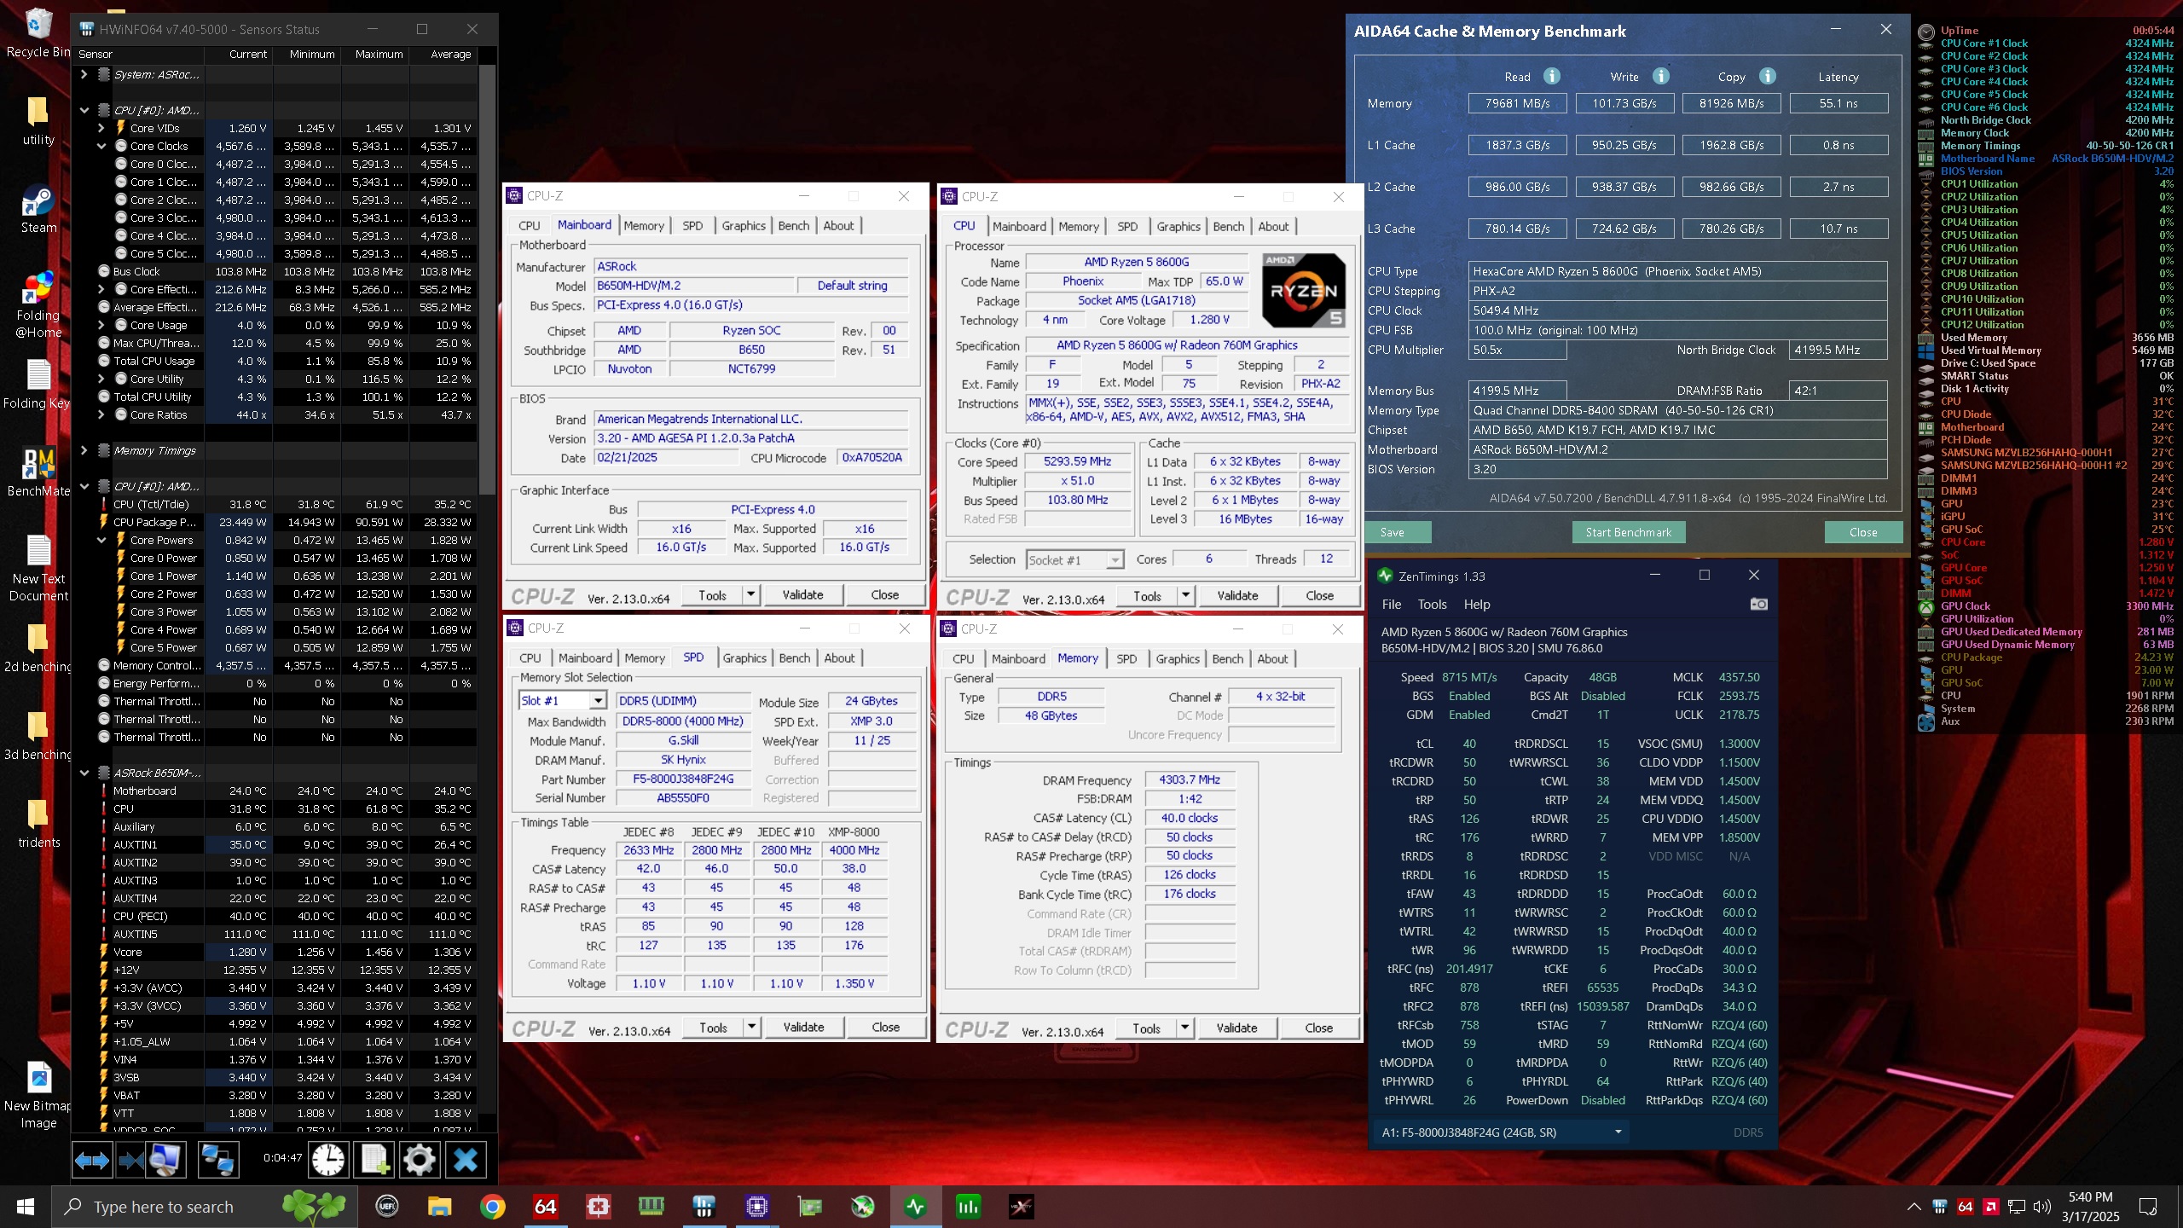Open File Explorer from taskbar
2183x1228 pixels.
(439, 1206)
